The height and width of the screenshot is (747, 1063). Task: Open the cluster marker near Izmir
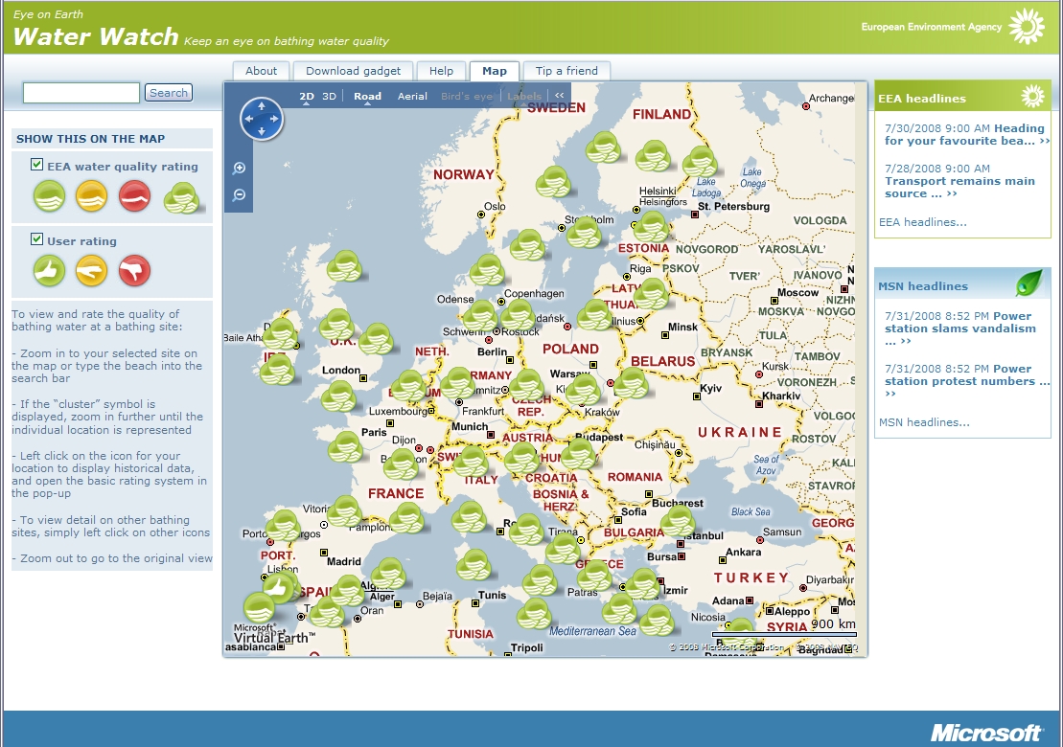[x=642, y=584]
